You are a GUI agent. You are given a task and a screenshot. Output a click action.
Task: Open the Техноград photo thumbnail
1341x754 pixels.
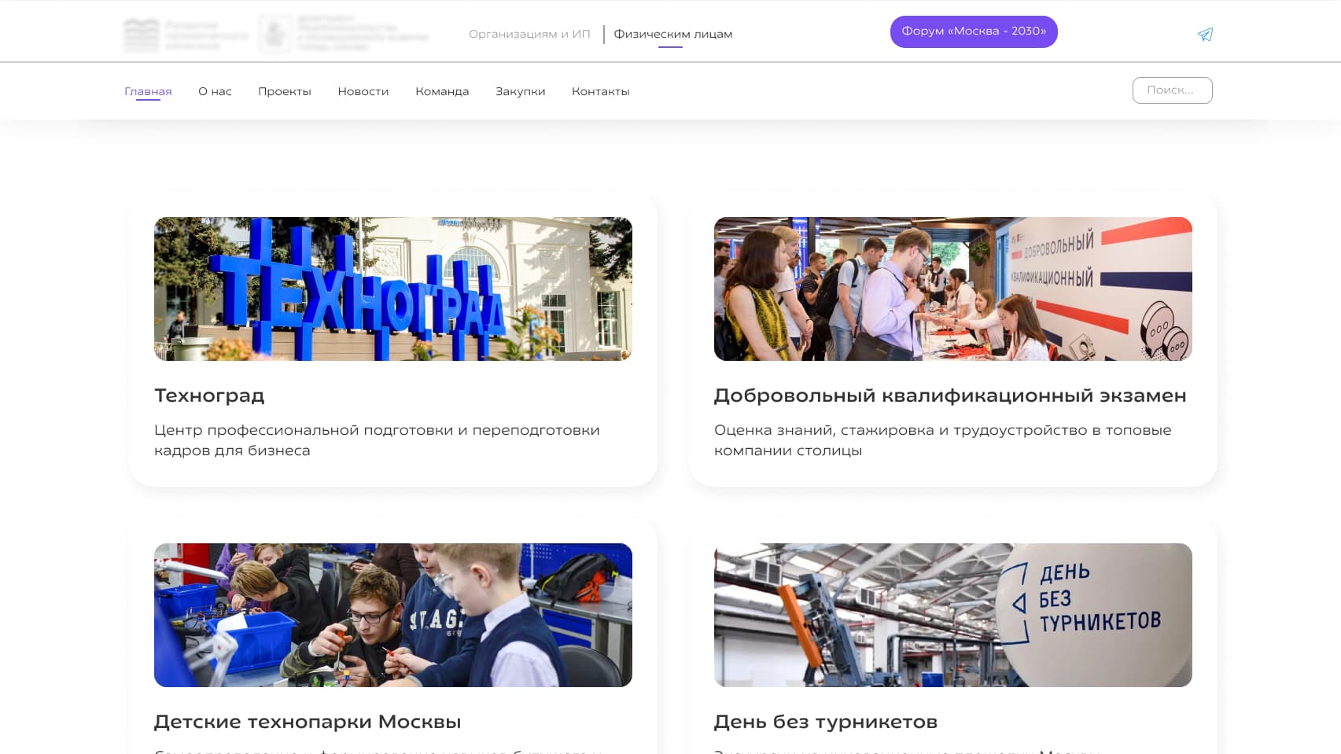393,289
